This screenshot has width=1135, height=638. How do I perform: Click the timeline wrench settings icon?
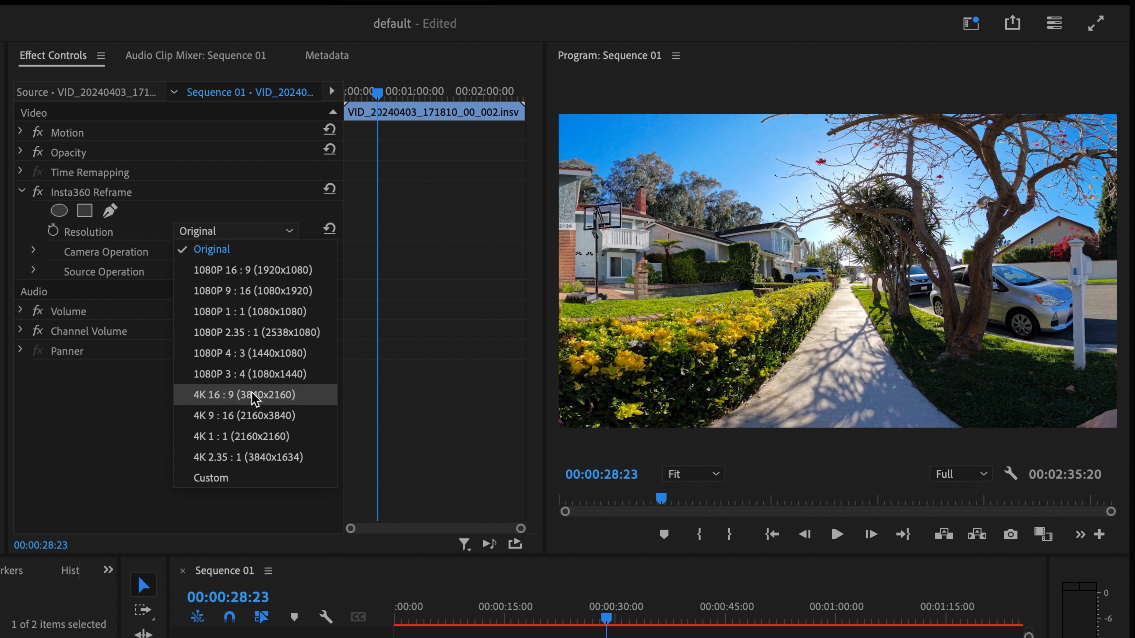326,616
